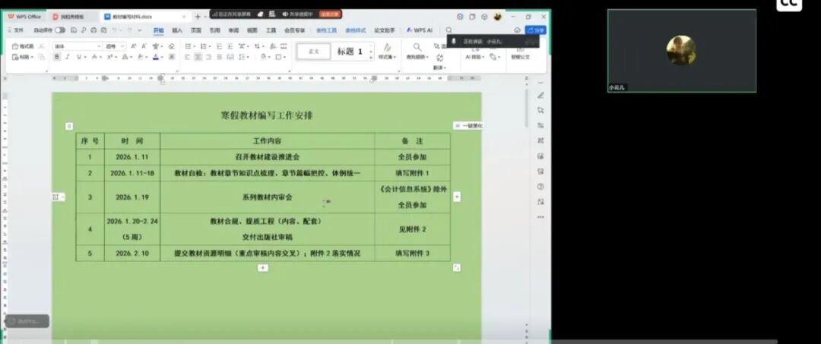821x344 pixels.
Task: Click the pen icon in right sidebar
Action: coord(540,95)
